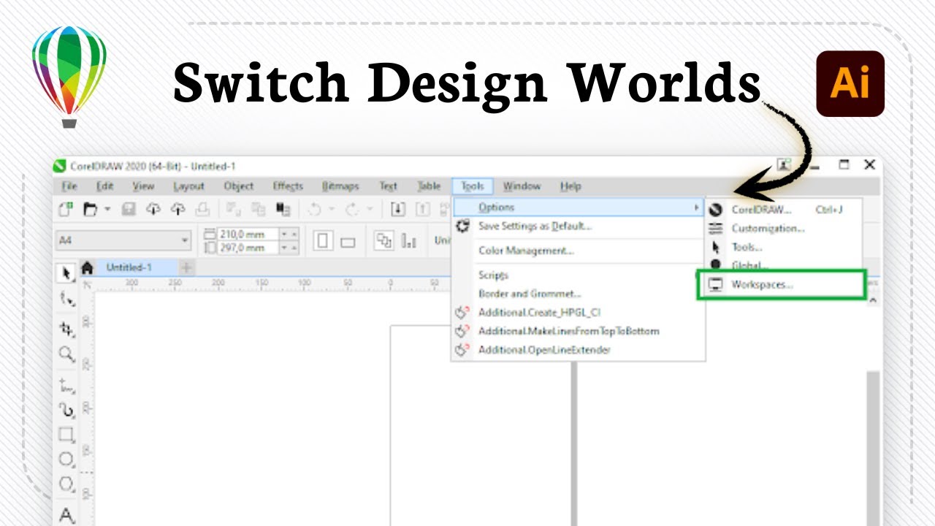Viewport: 935px width, 526px height.
Task: Open the A4 page size dropdown
Action: click(x=123, y=240)
